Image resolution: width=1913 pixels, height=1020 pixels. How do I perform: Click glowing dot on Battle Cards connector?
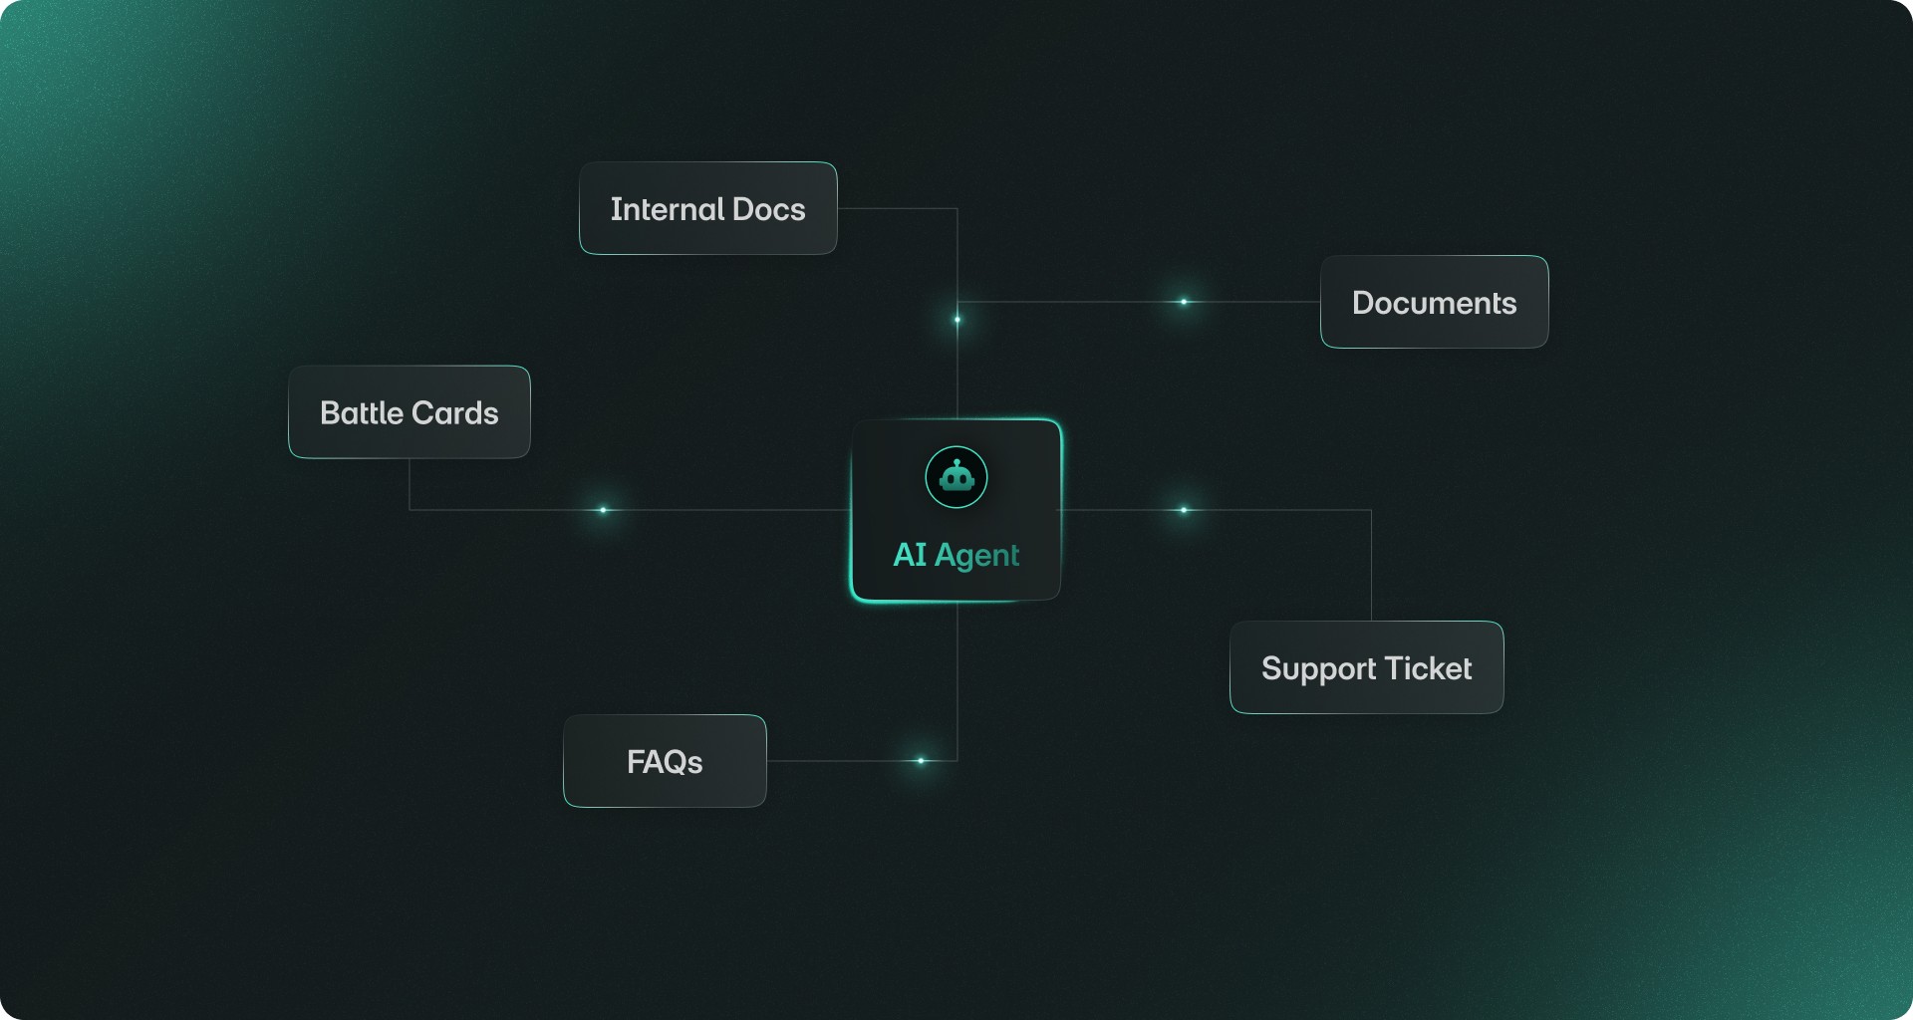click(x=603, y=510)
